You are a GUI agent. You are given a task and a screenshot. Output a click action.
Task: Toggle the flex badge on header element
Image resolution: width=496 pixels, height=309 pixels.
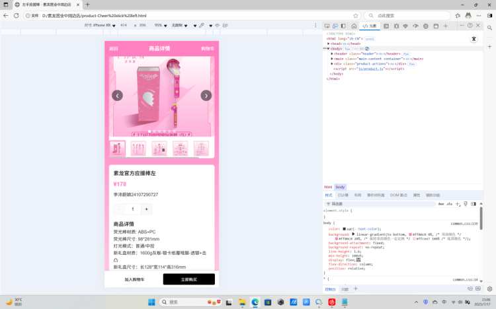pyautogui.click(x=406, y=54)
